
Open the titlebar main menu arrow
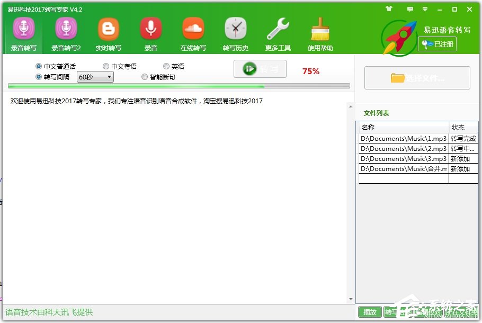click(425, 9)
